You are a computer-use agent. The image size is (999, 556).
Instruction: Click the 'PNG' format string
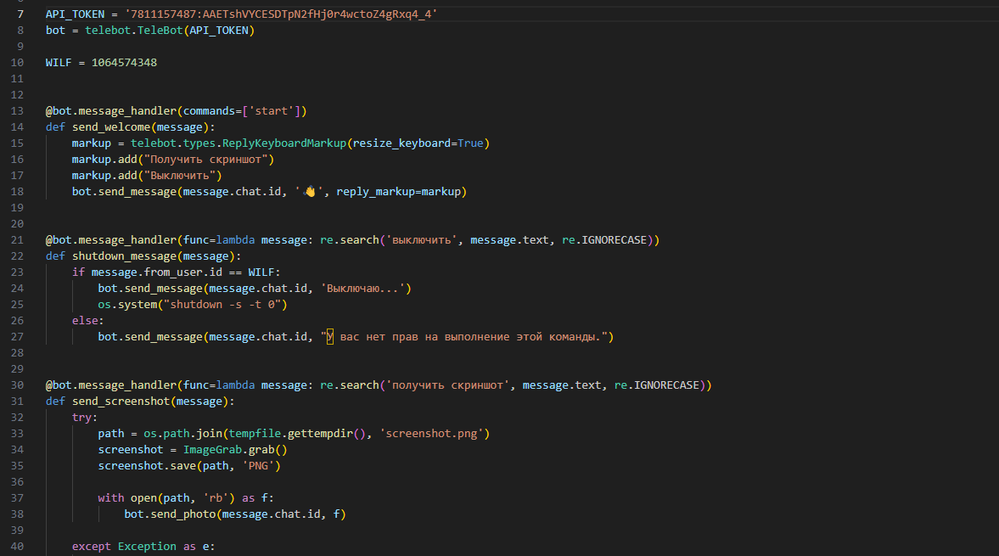(x=258, y=466)
